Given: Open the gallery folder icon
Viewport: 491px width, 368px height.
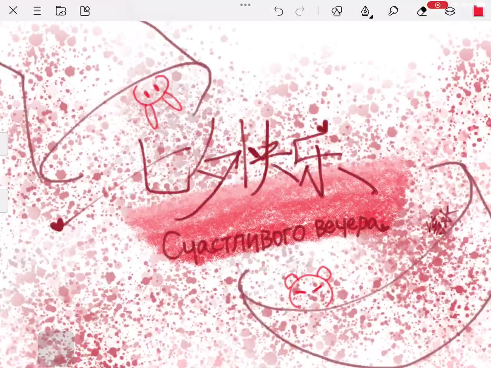Looking at the screenshot, I should 61,11.
